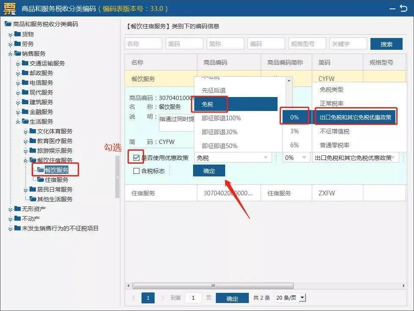Click the 居民日常服务 folder icon
Viewport: 414px width, 311px height.
coord(33,189)
